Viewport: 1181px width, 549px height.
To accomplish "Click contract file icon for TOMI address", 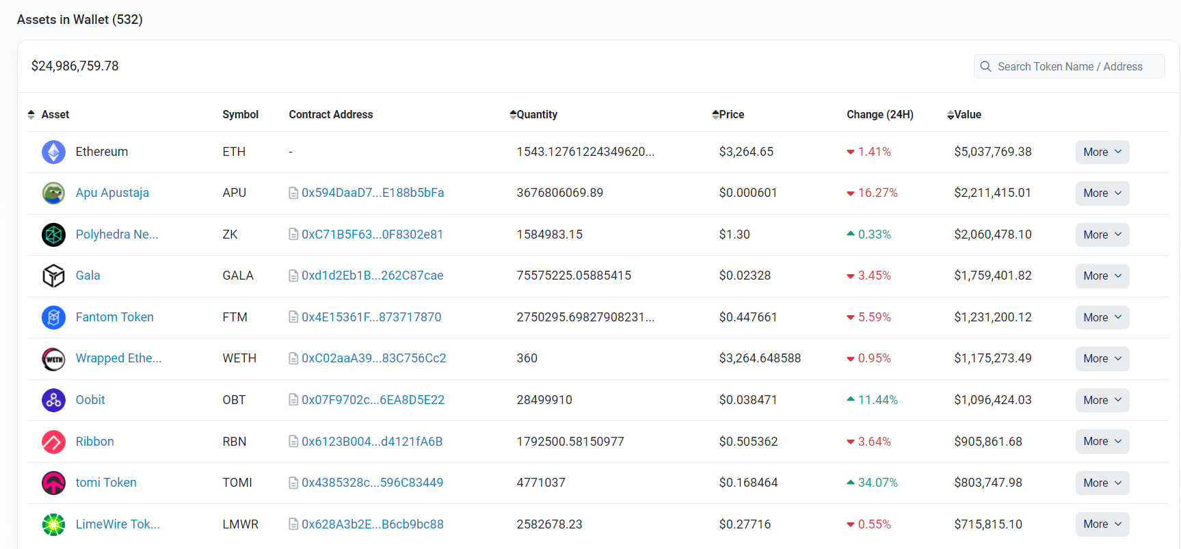I will click(293, 483).
